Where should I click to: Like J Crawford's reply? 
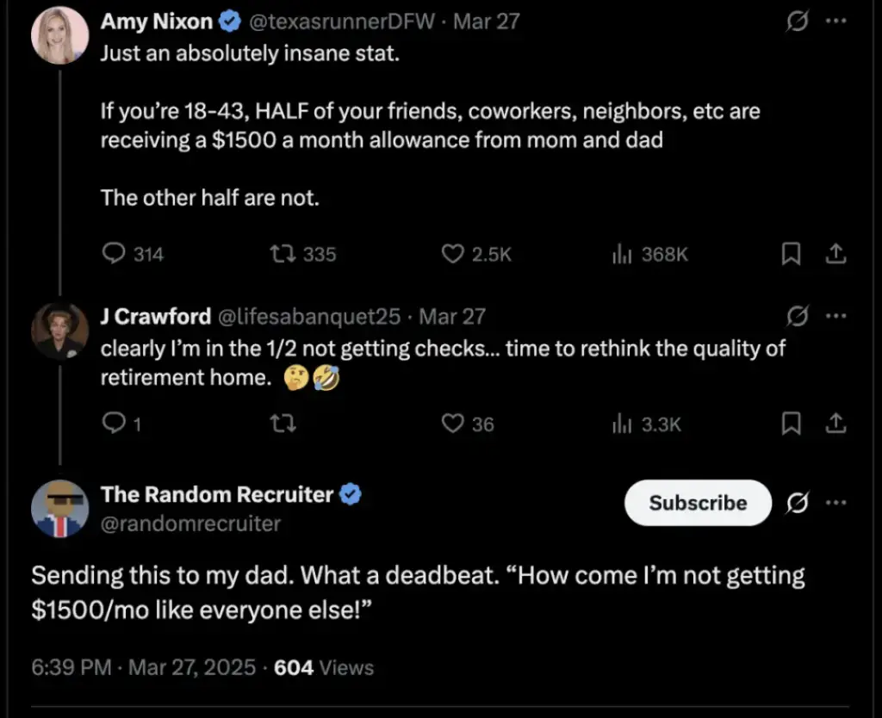click(453, 424)
